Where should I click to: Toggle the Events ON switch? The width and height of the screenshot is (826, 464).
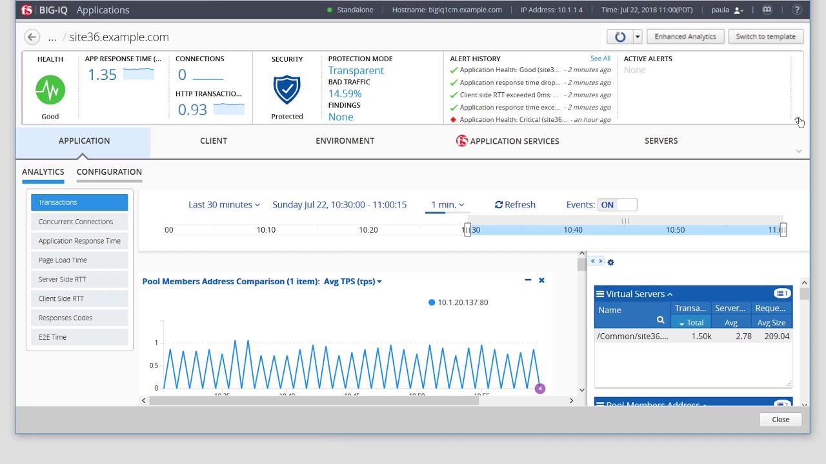coord(618,205)
